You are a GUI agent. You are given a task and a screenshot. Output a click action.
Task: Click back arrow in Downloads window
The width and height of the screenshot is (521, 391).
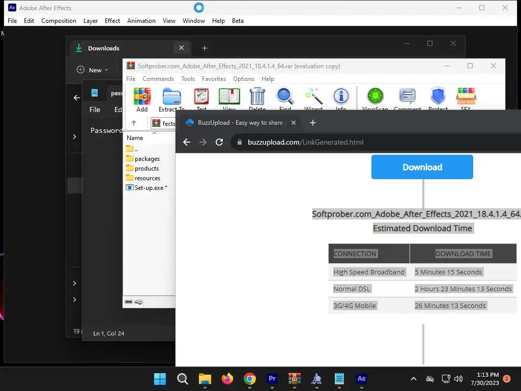pos(77,98)
